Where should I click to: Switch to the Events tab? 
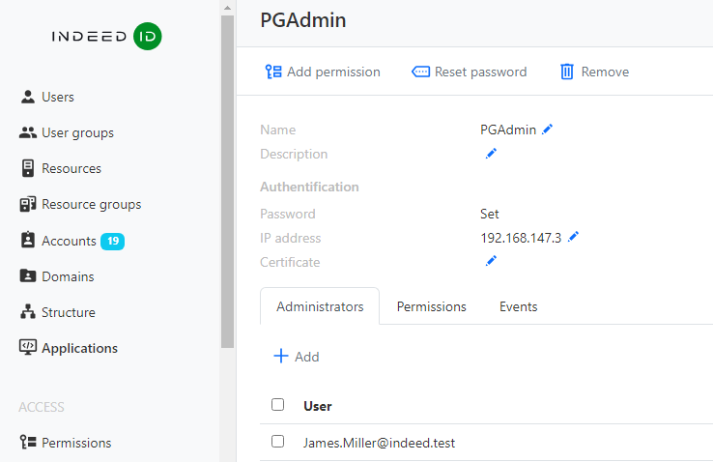click(518, 306)
